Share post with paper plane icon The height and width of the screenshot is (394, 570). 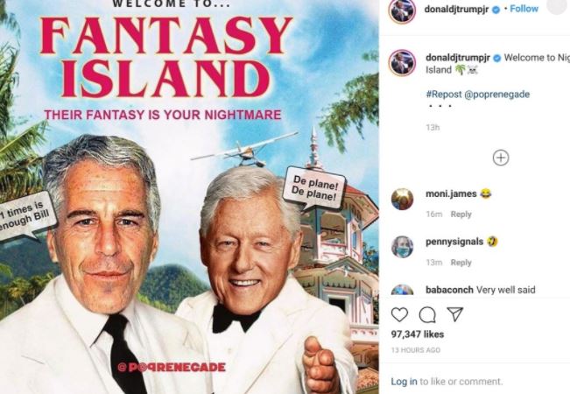(x=454, y=314)
